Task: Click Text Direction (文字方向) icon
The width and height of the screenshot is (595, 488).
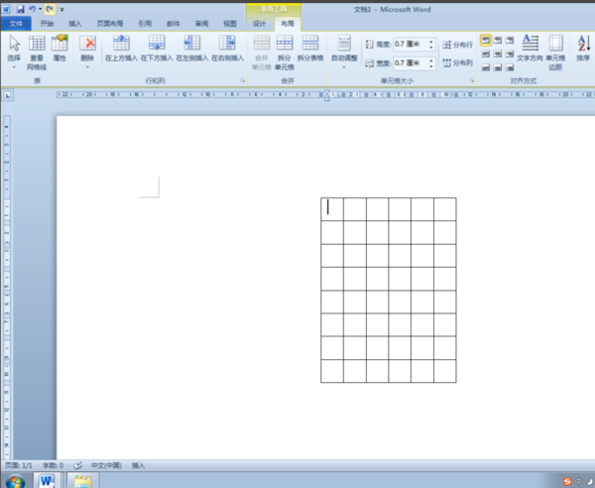Action: tap(530, 48)
